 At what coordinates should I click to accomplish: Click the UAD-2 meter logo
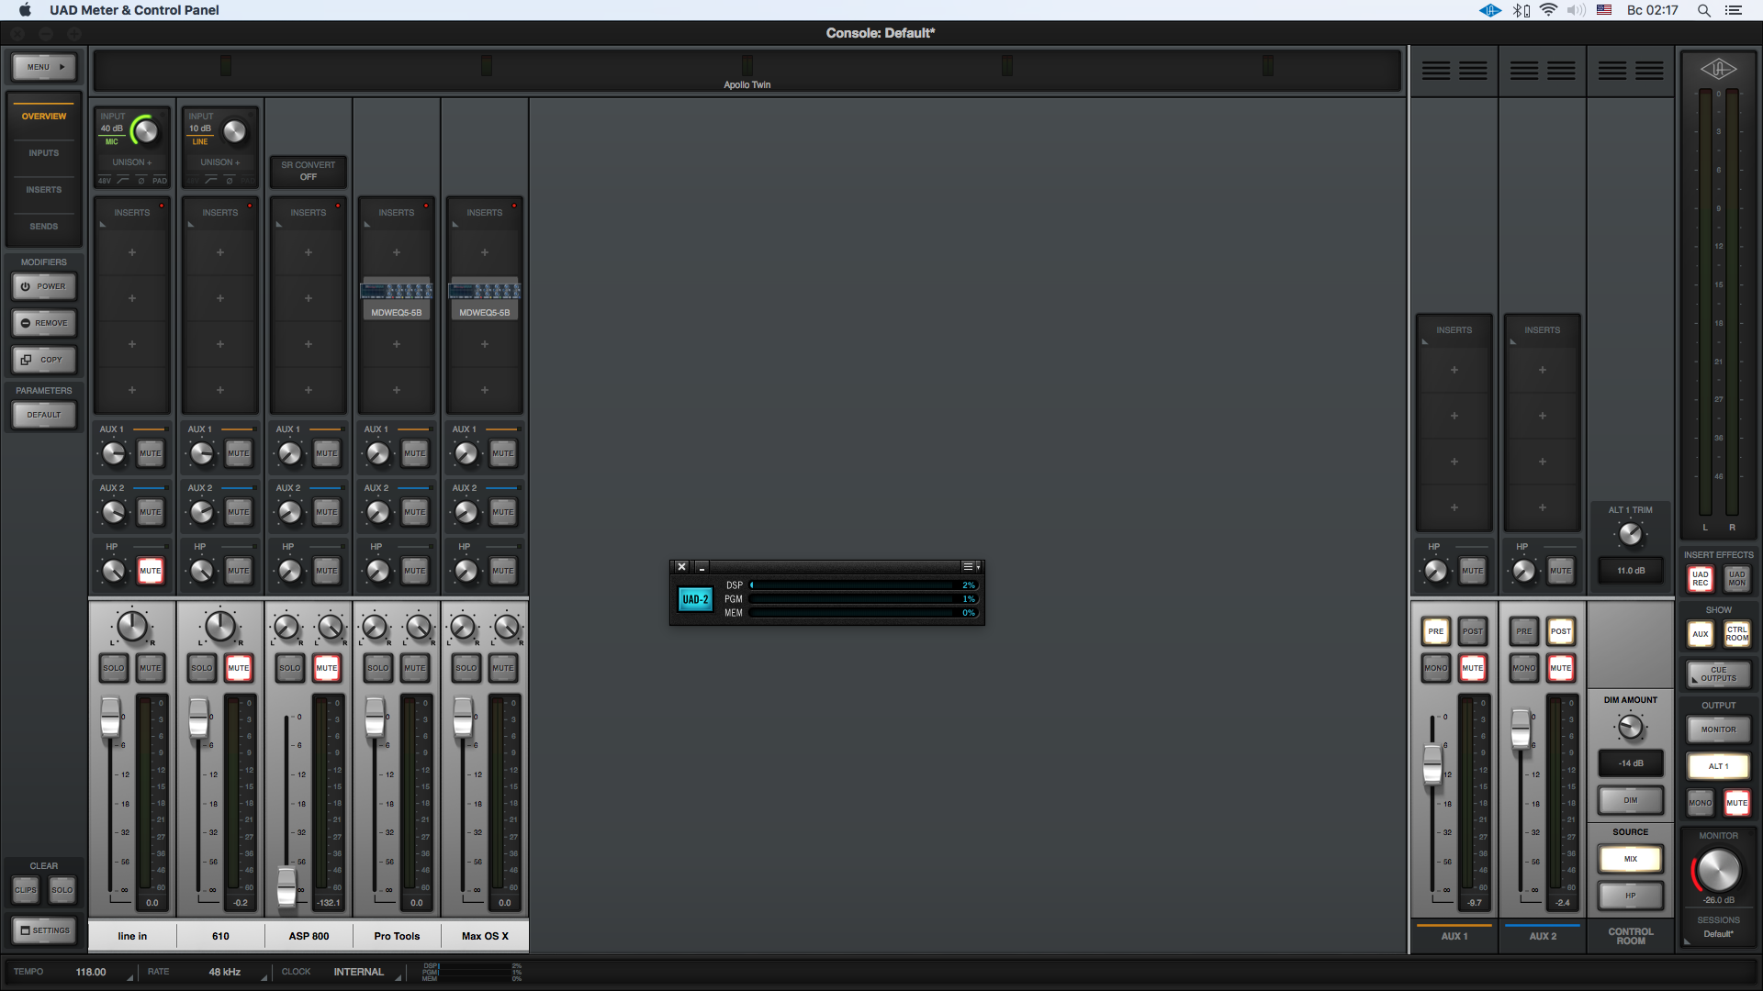[x=695, y=599]
